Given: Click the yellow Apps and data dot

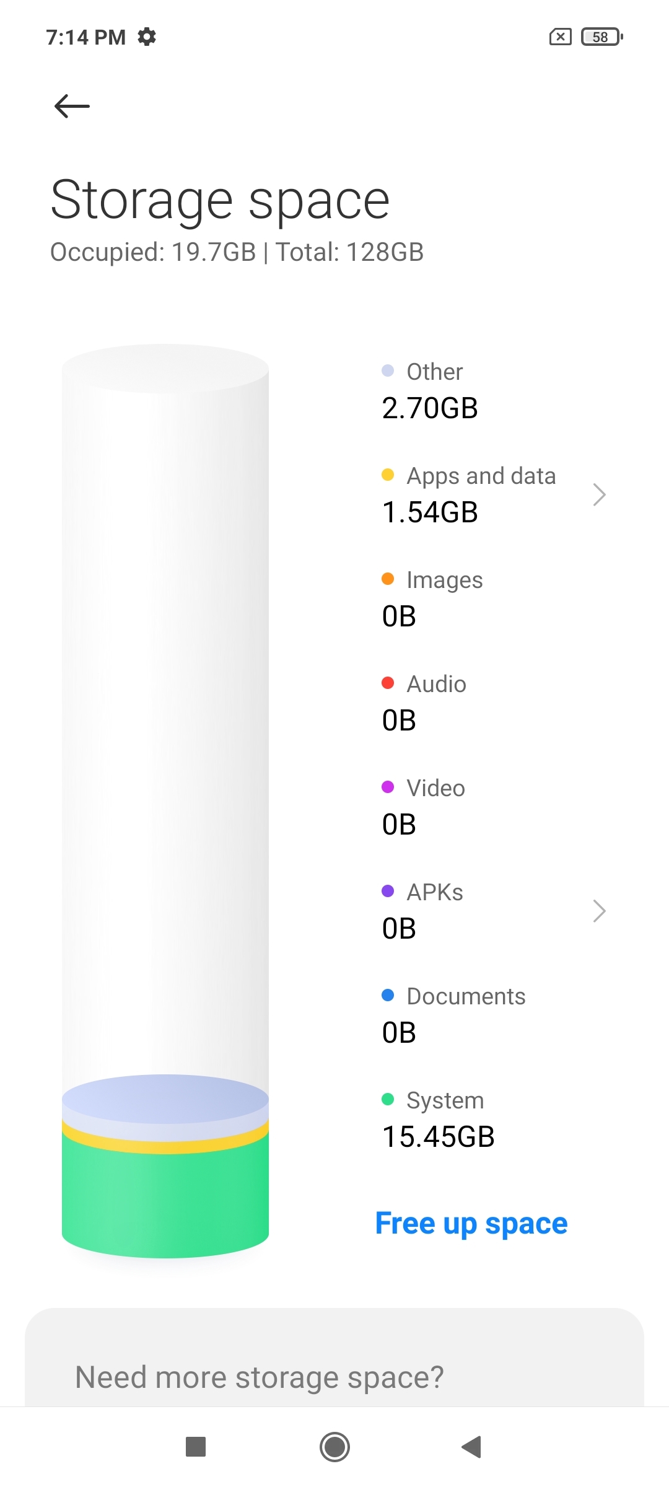Looking at the screenshot, I should pyautogui.click(x=388, y=475).
